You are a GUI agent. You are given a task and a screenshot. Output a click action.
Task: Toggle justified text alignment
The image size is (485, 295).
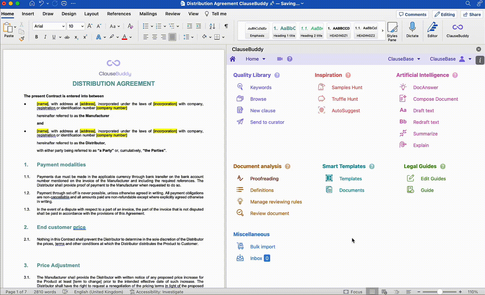tap(172, 37)
